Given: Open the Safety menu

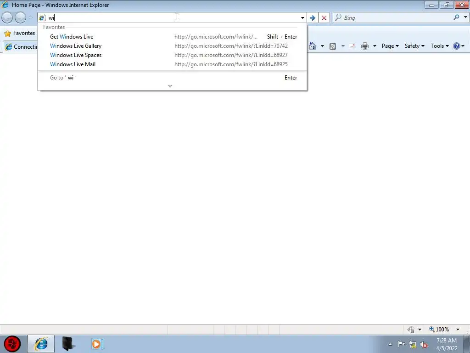Looking at the screenshot, I should click(414, 46).
